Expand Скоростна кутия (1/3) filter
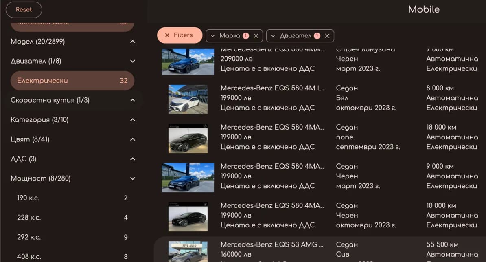The height and width of the screenshot is (262, 486). (132, 100)
